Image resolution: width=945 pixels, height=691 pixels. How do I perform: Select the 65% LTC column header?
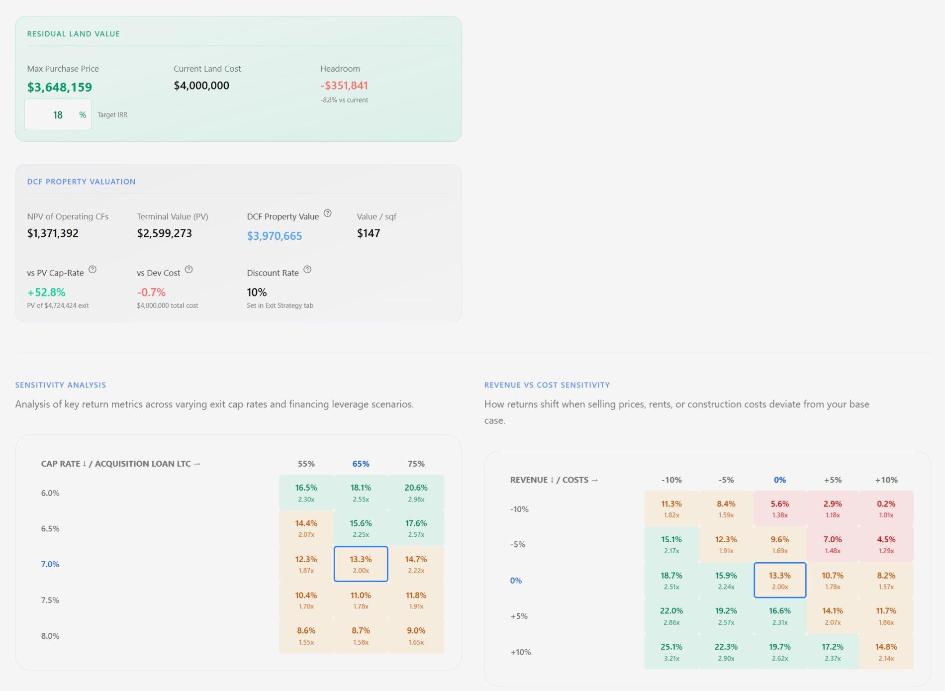point(361,464)
